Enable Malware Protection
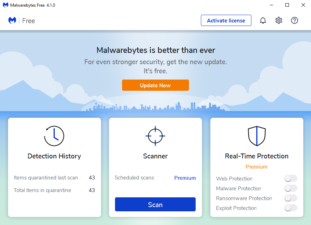Screen dimensions: 311x225 [x=291, y=188]
